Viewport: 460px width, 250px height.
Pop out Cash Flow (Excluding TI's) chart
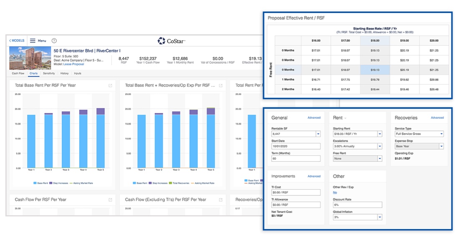(x=221, y=200)
